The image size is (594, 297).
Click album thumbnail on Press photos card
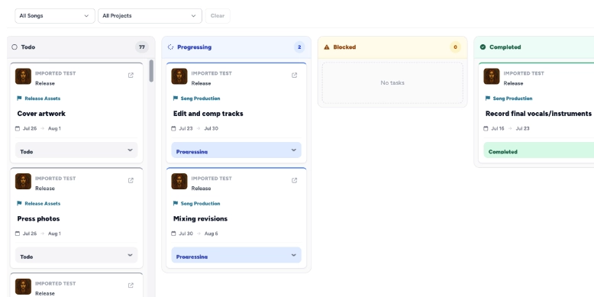(x=23, y=182)
